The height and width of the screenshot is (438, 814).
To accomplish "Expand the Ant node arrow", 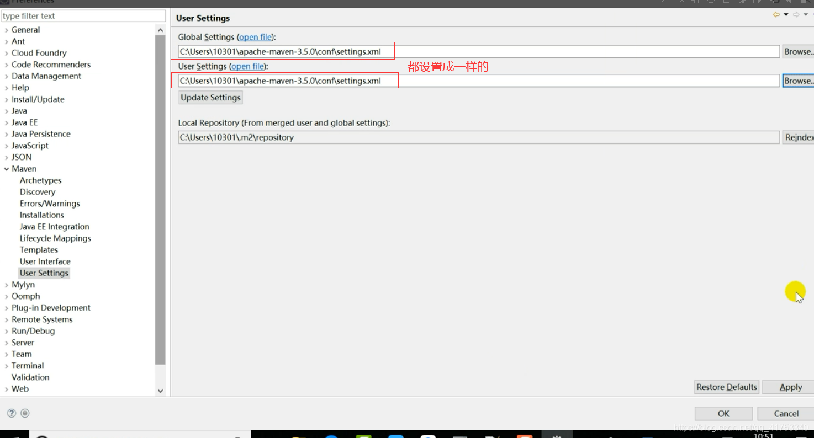I will [x=7, y=41].
